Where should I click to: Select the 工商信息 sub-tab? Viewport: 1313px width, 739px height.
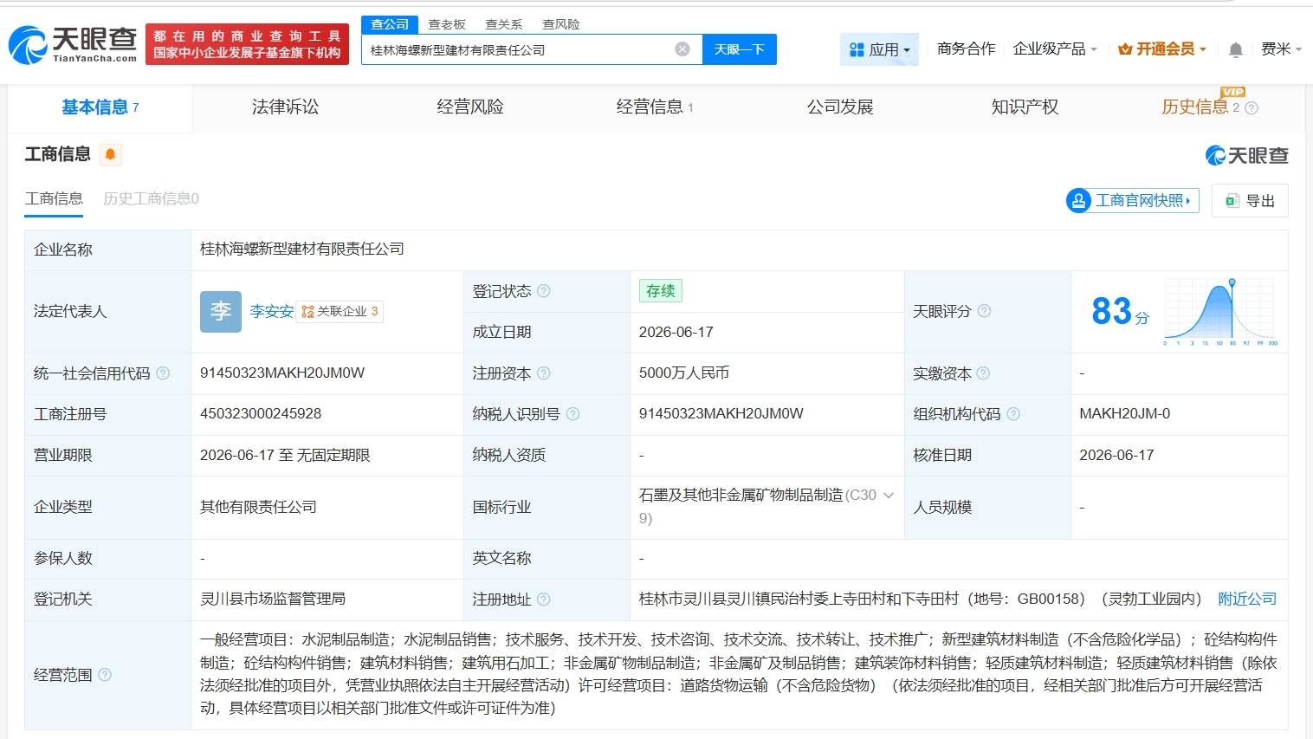click(x=54, y=199)
